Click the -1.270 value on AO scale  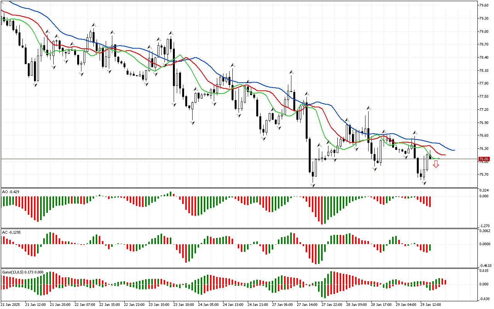coord(484,226)
